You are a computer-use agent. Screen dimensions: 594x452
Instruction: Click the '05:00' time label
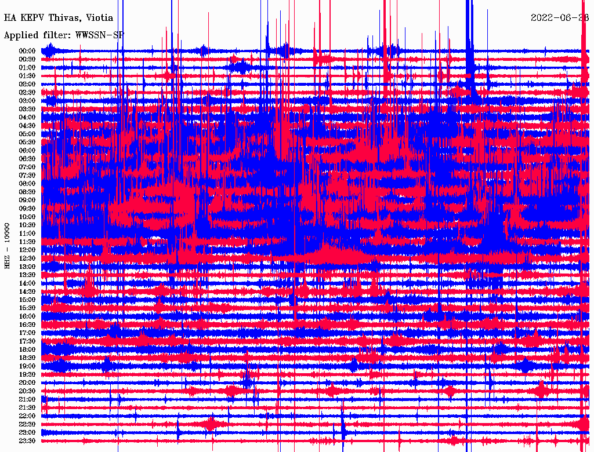tap(27, 134)
